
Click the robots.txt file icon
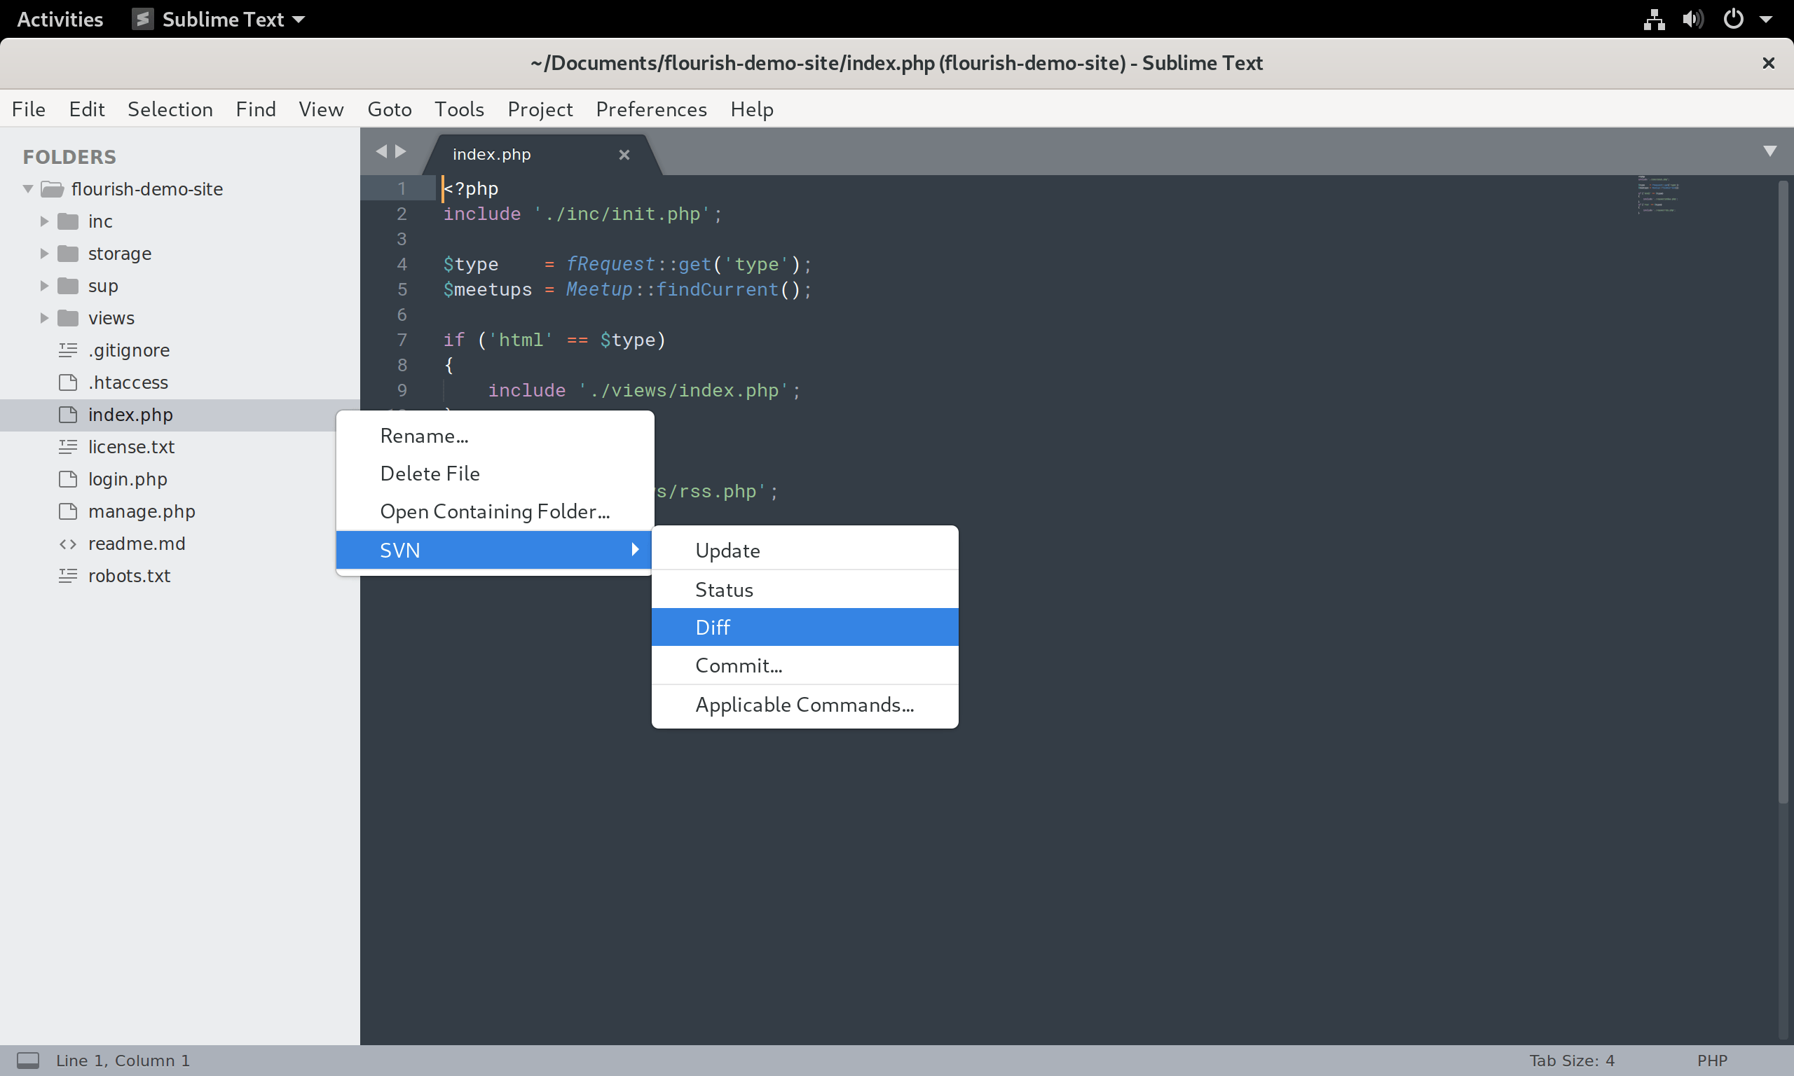[67, 576]
